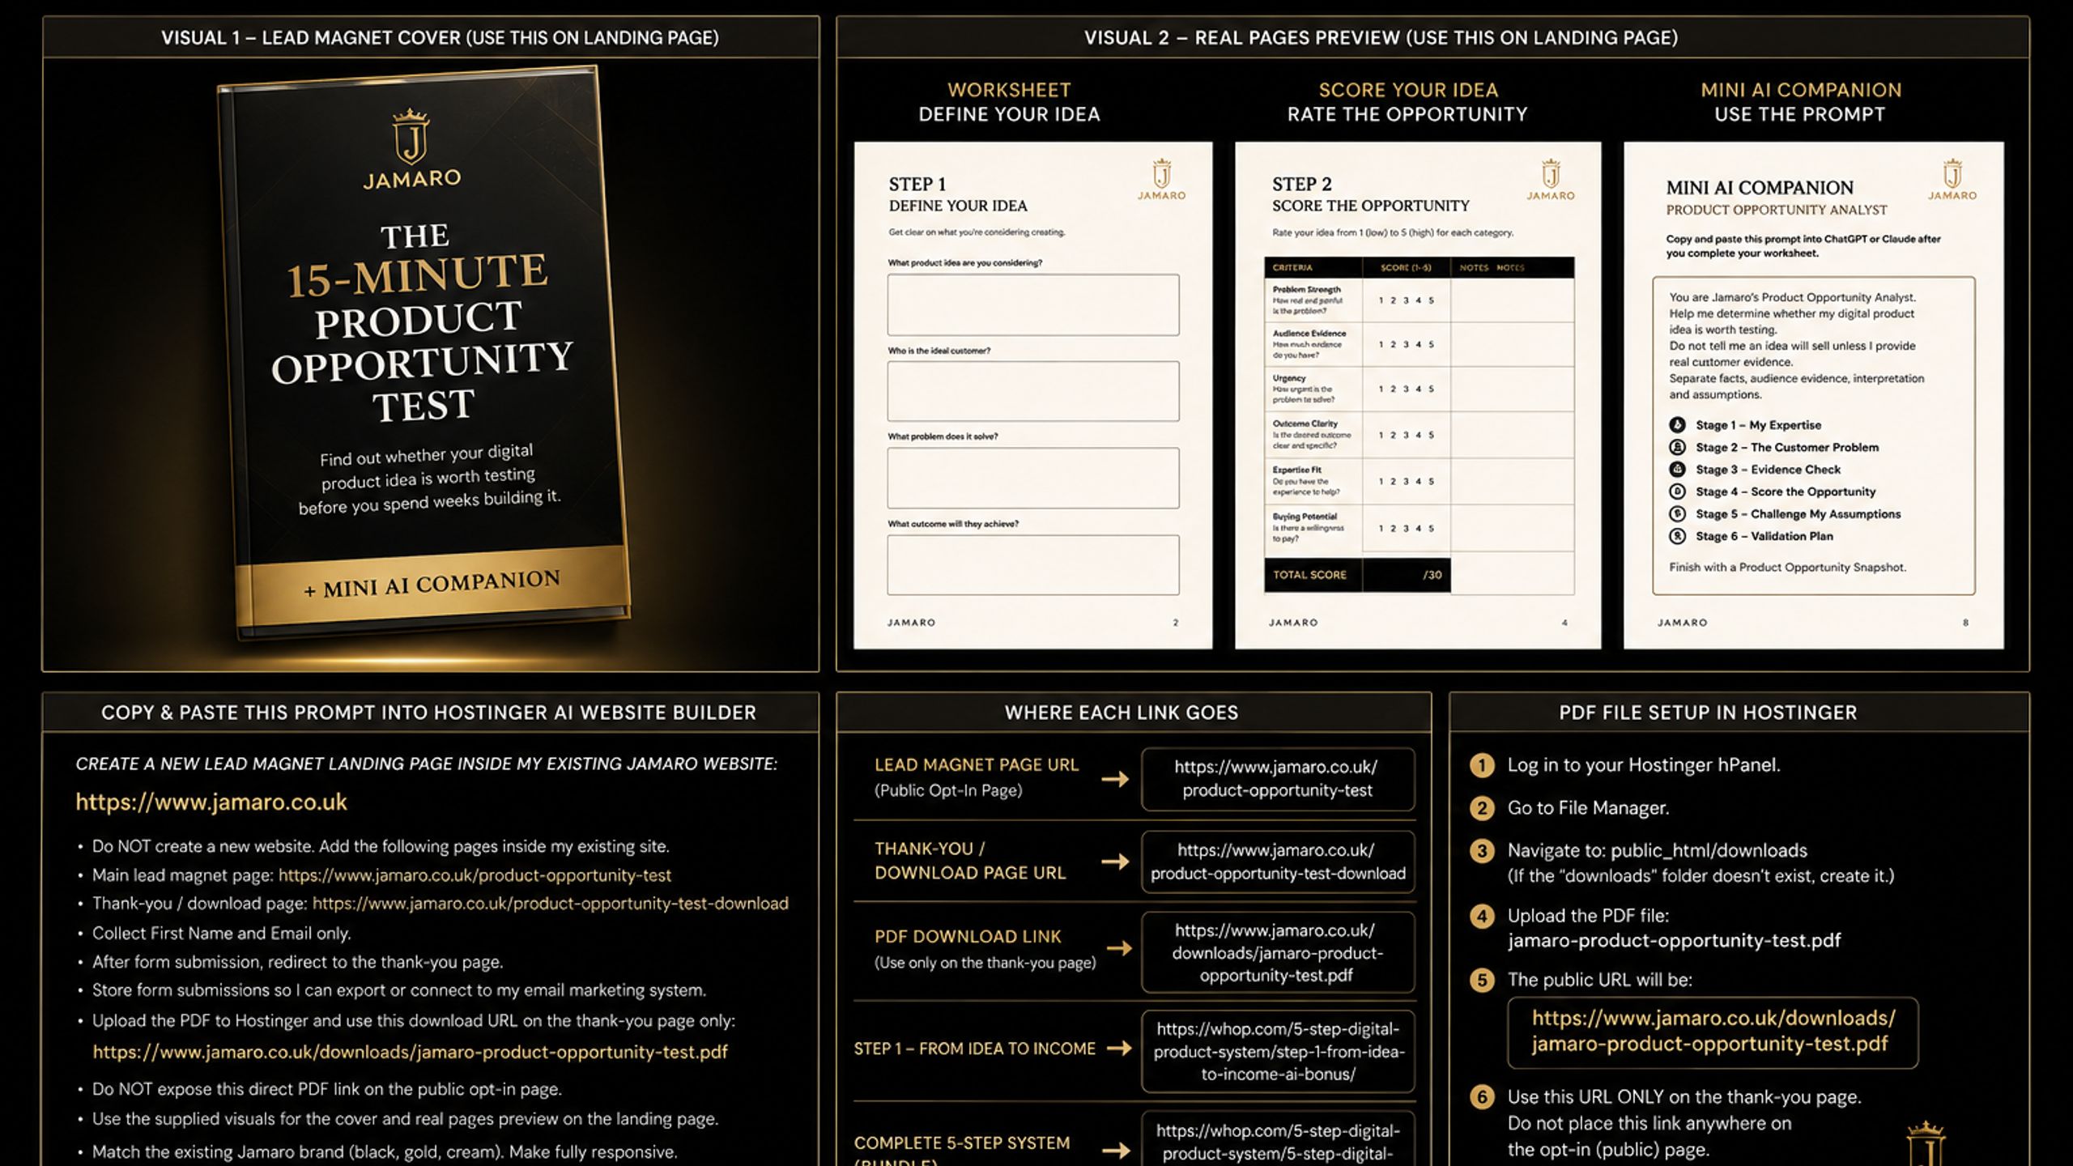Click the 'Urgency' criteria label
Screen dimensions: 2073x1166
(1289, 378)
